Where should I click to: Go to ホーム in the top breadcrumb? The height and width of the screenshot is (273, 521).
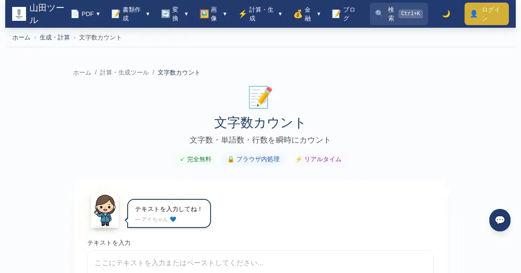[x=21, y=38]
